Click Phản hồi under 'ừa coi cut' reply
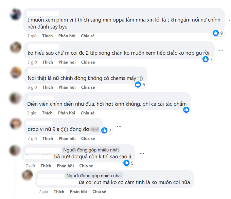Screen dimensions: 231x199 point(78,192)
